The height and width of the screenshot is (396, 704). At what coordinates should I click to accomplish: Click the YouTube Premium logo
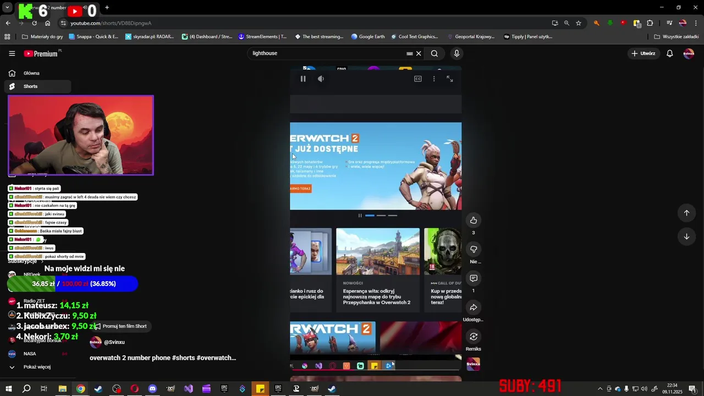[41, 53]
